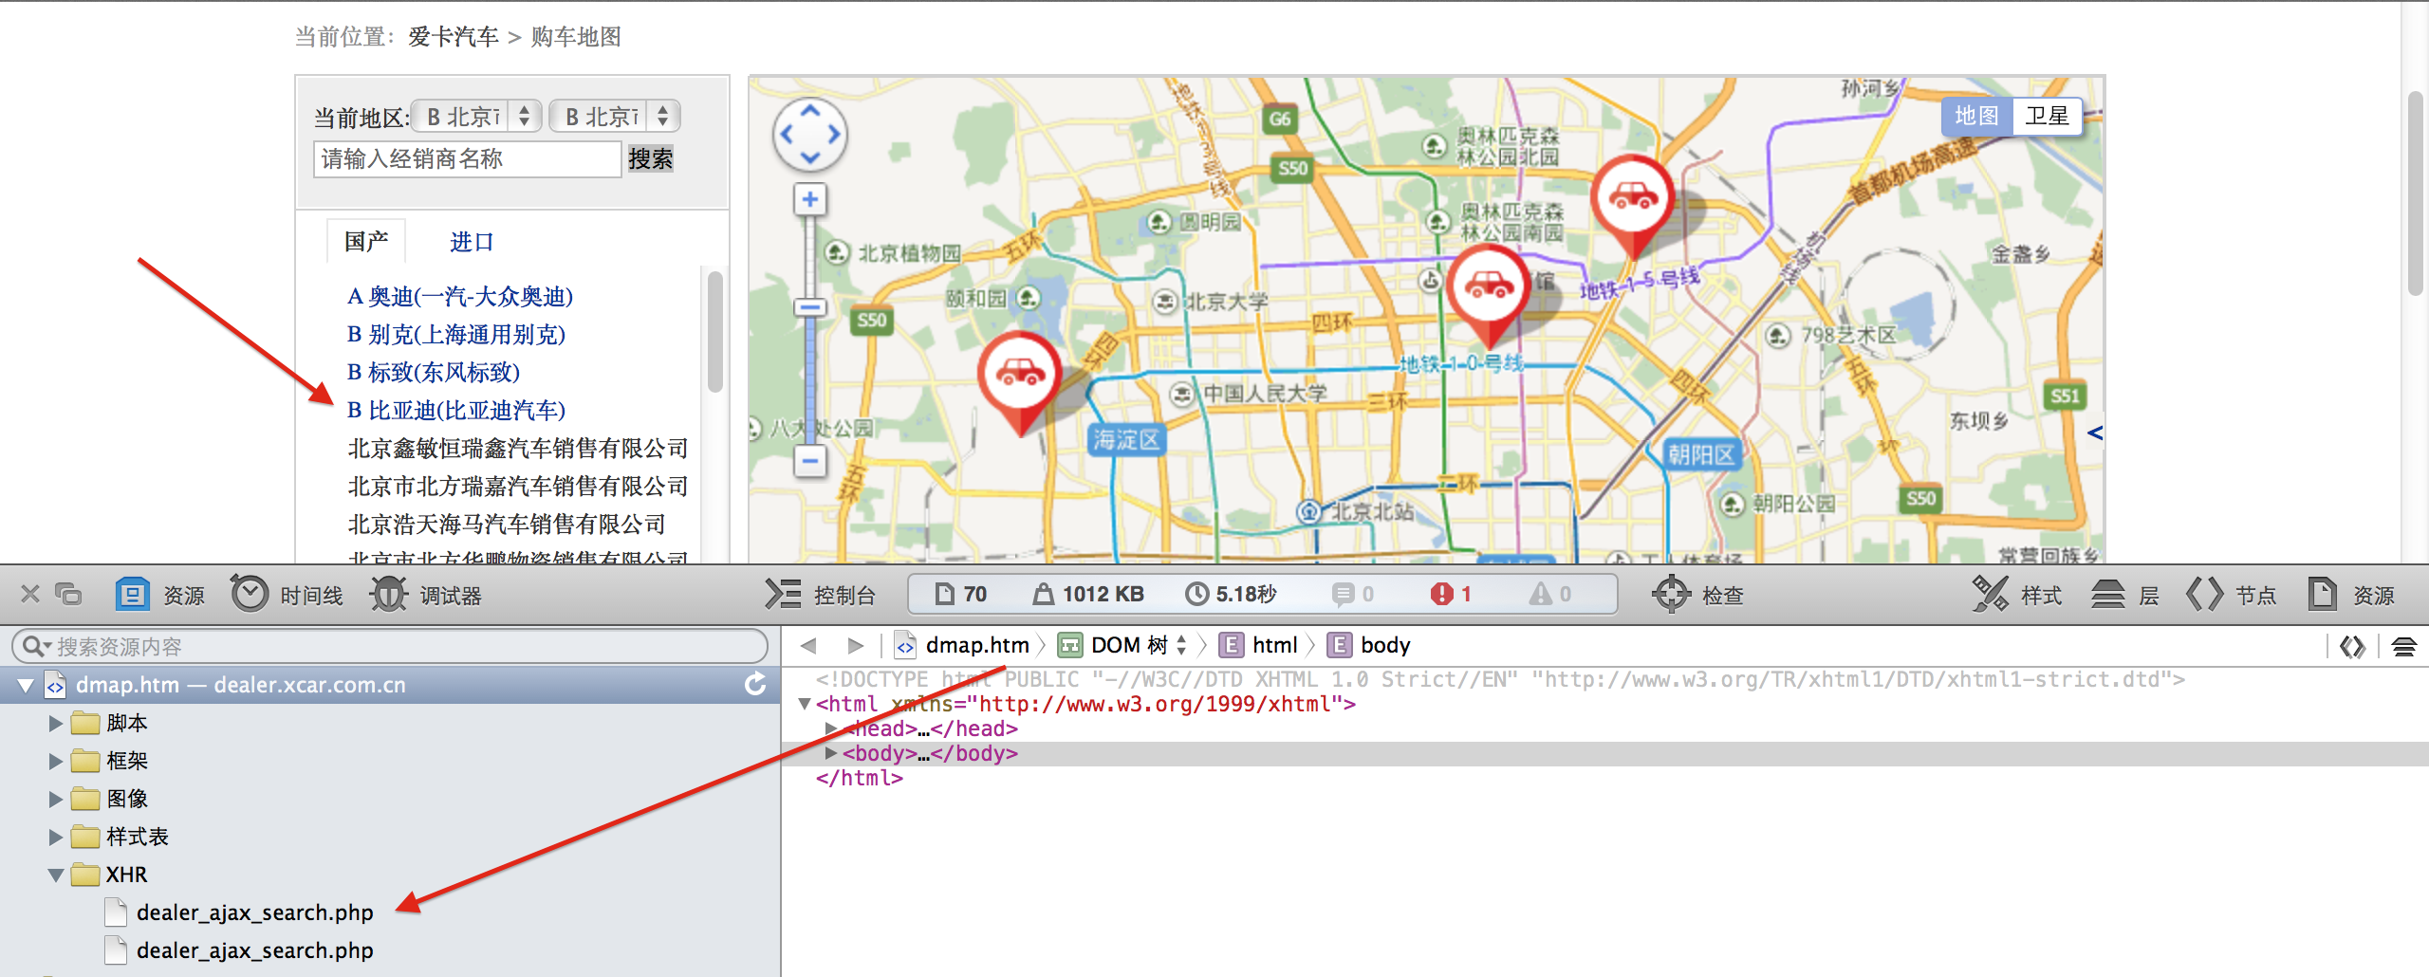Select body in the breadcrumb path
2429x977 pixels.
pyautogui.click(x=1369, y=645)
